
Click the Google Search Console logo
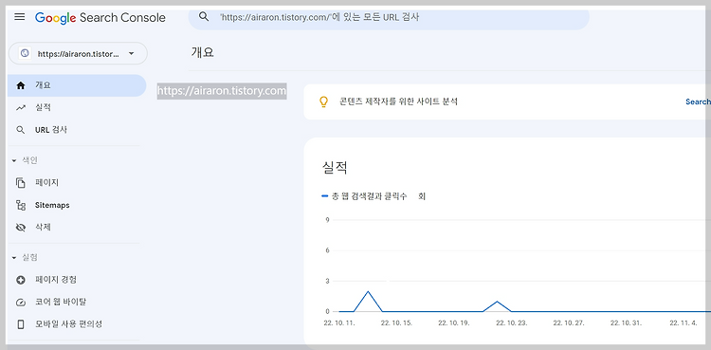tap(100, 18)
